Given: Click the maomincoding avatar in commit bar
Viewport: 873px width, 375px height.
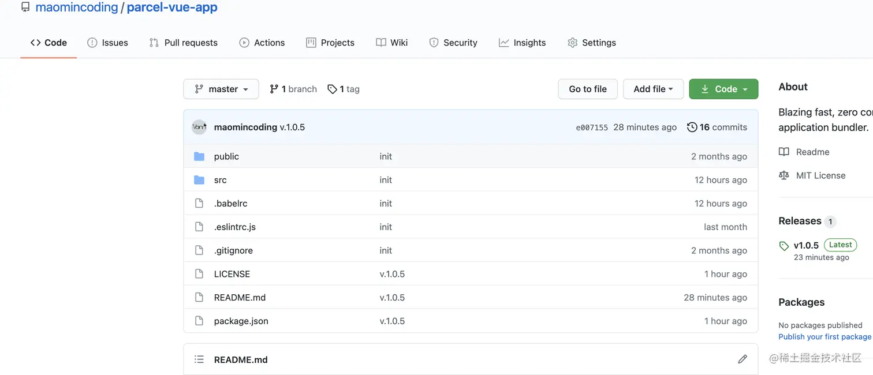Looking at the screenshot, I should [x=199, y=127].
